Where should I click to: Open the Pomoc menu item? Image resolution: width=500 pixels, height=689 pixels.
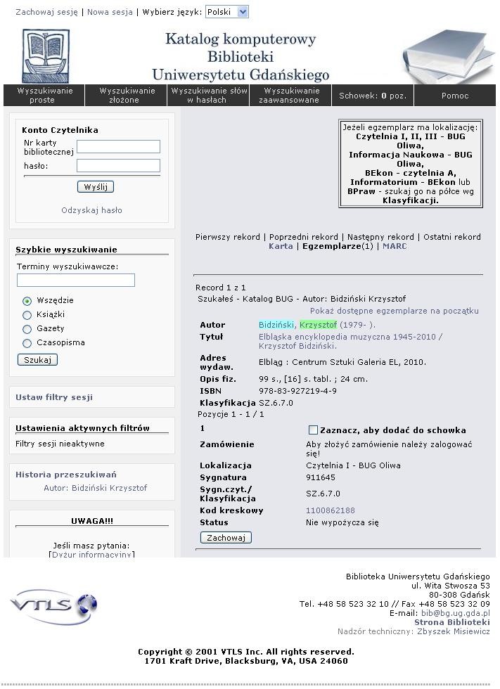click(x=455, y=96)
